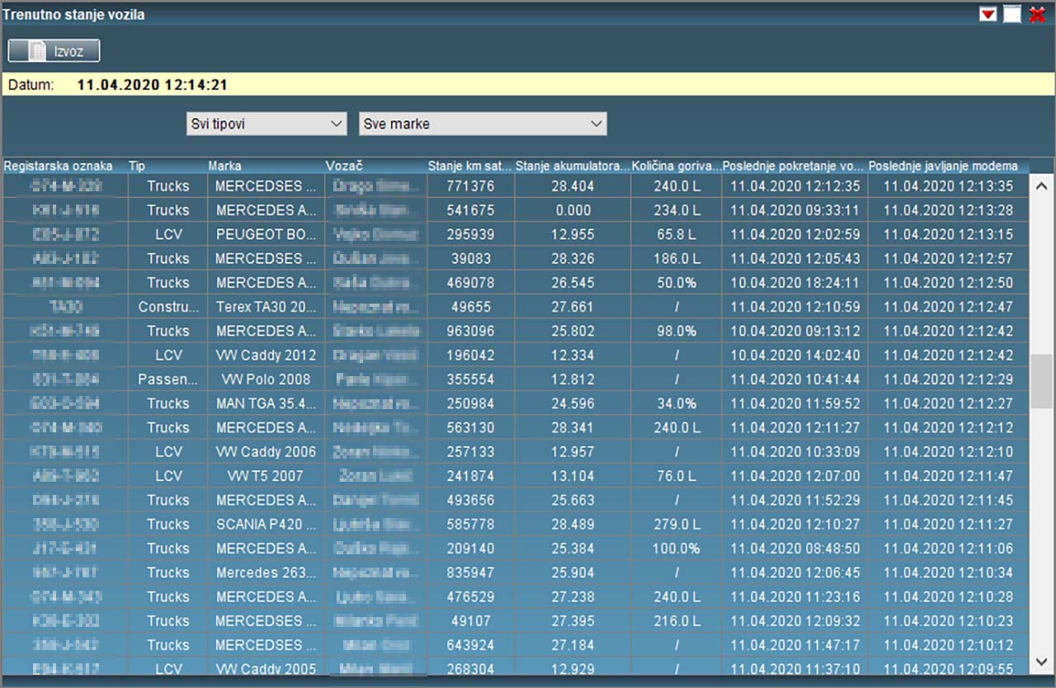This screenshot has height=688, width=1056.
Task: Close the Trenutno stanje vozila window
Action: pos(1038,14)
